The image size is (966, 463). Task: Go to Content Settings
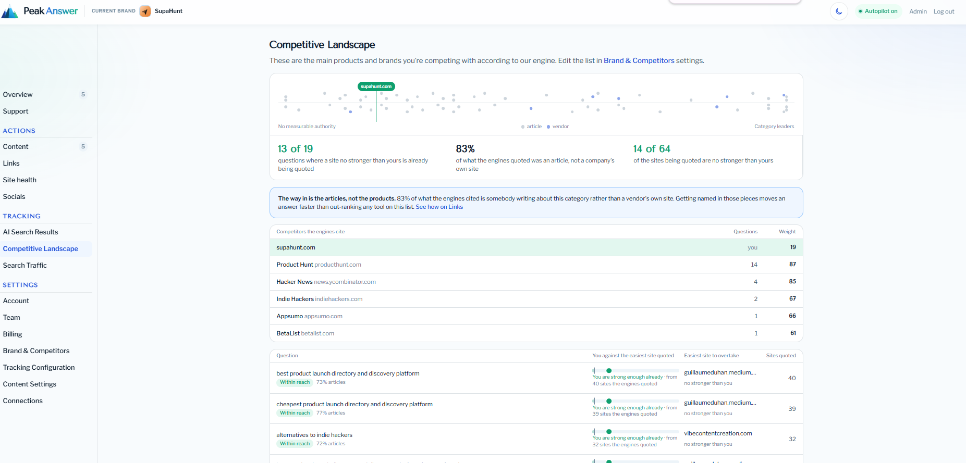pos(30,384)
